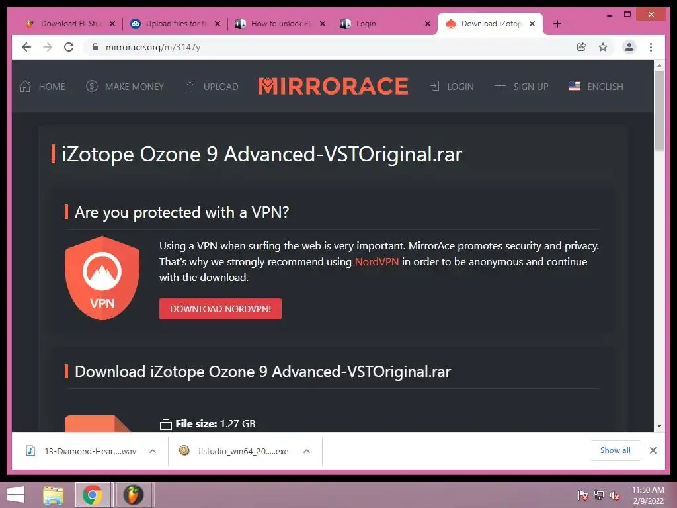
Task: Click Show all downloads button
Action: point(616,450)
